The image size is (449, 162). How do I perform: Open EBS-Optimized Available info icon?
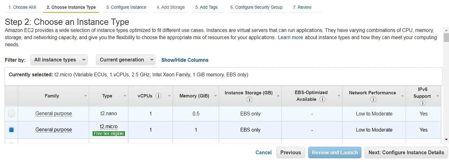322,99
